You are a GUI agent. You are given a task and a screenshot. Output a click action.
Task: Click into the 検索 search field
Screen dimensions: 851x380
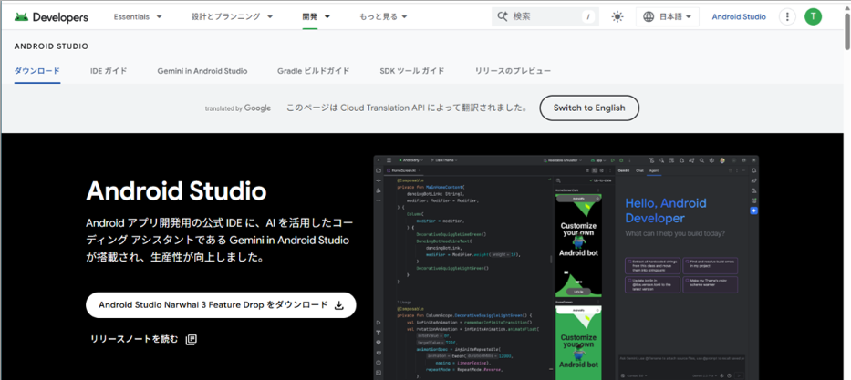click(543, 17)
